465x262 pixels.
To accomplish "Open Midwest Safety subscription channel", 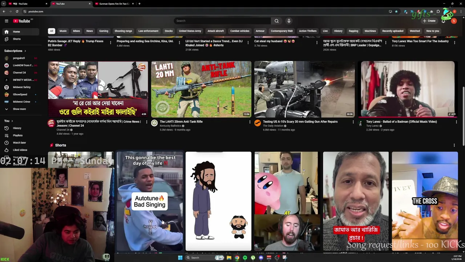I will coord(21,87).
